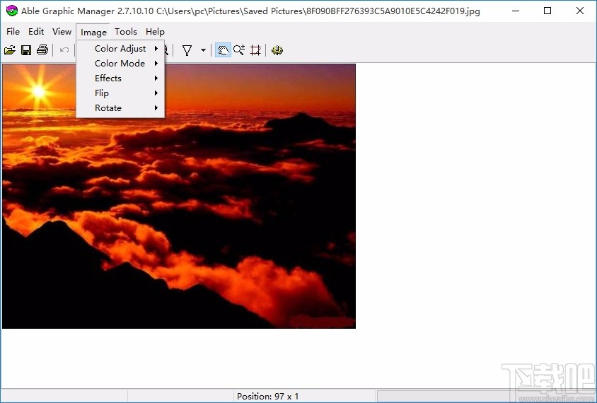Image resolution: width=597 pixels, height=403 pixels.
Task: Select the crop tool icon
Action: click(255, 50)
